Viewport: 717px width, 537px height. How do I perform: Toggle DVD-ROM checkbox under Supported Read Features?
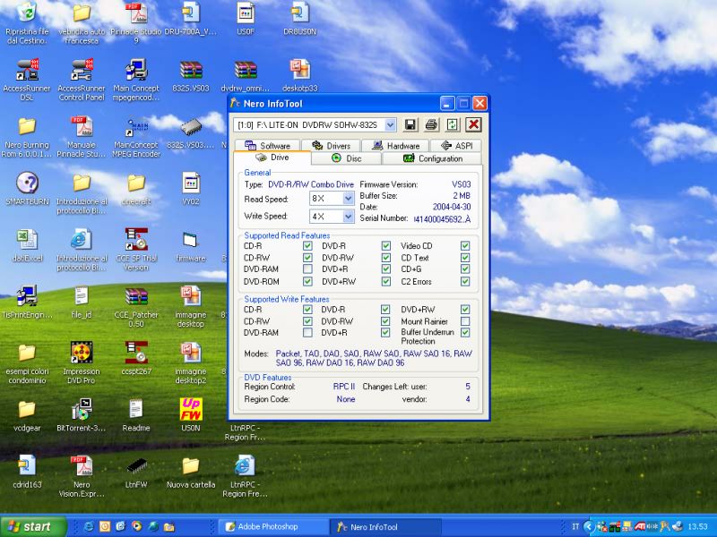307,281
